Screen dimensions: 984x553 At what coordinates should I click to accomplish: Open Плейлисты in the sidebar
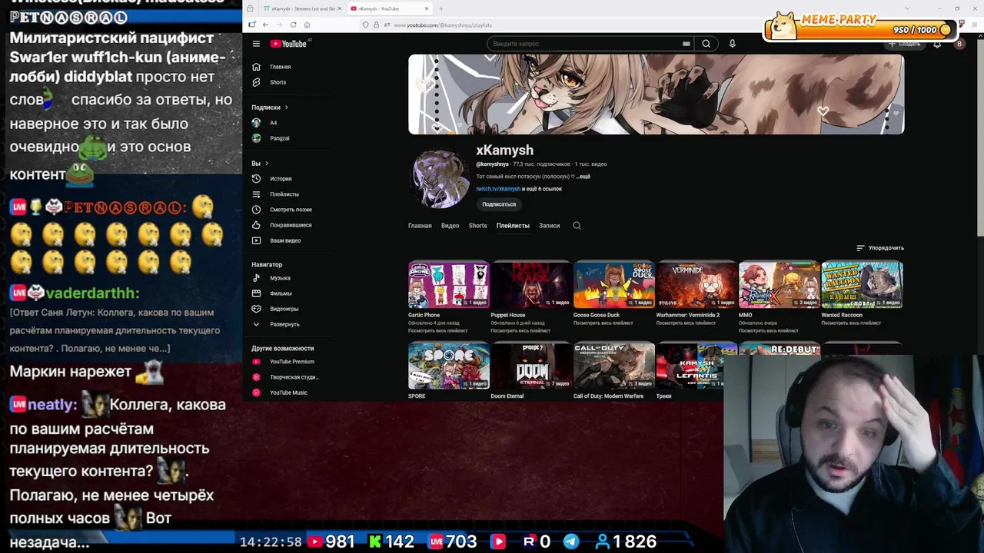(x=284, y=194)
